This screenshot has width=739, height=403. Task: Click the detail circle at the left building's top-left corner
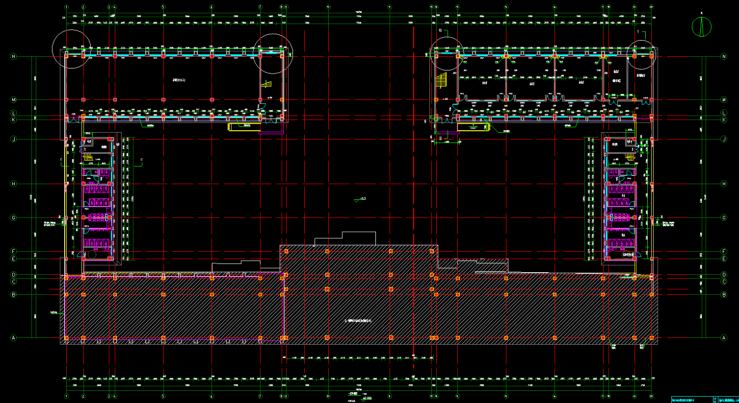click(x=72, y=49)
